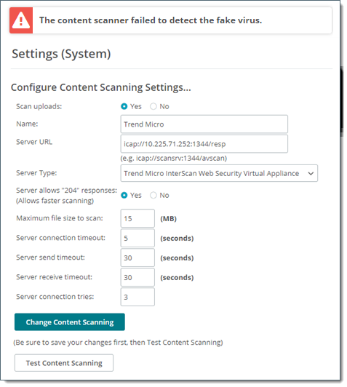Click the Change Content Scanning button
347x387 pixels.
(x=70, y=322)
